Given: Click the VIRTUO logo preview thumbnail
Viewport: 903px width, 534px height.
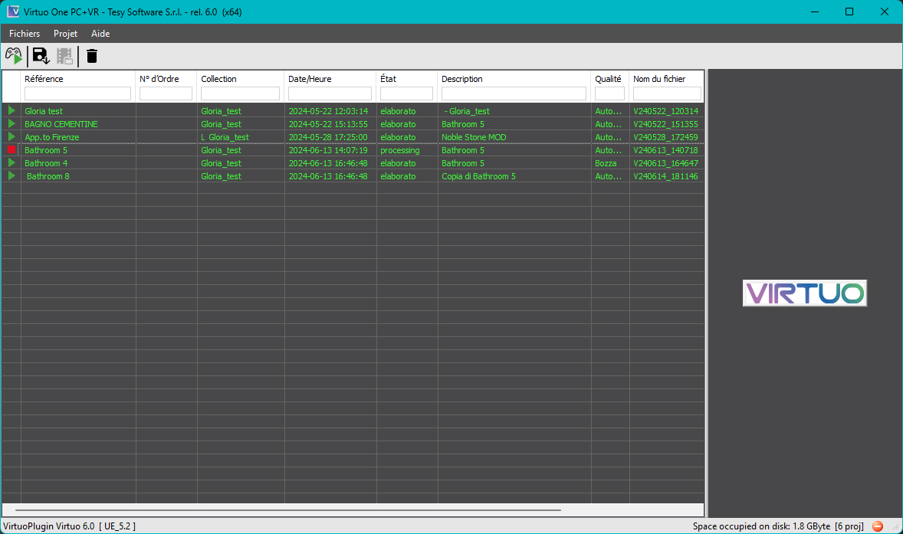Looking at the screenshot, I should tap(805, 293).
